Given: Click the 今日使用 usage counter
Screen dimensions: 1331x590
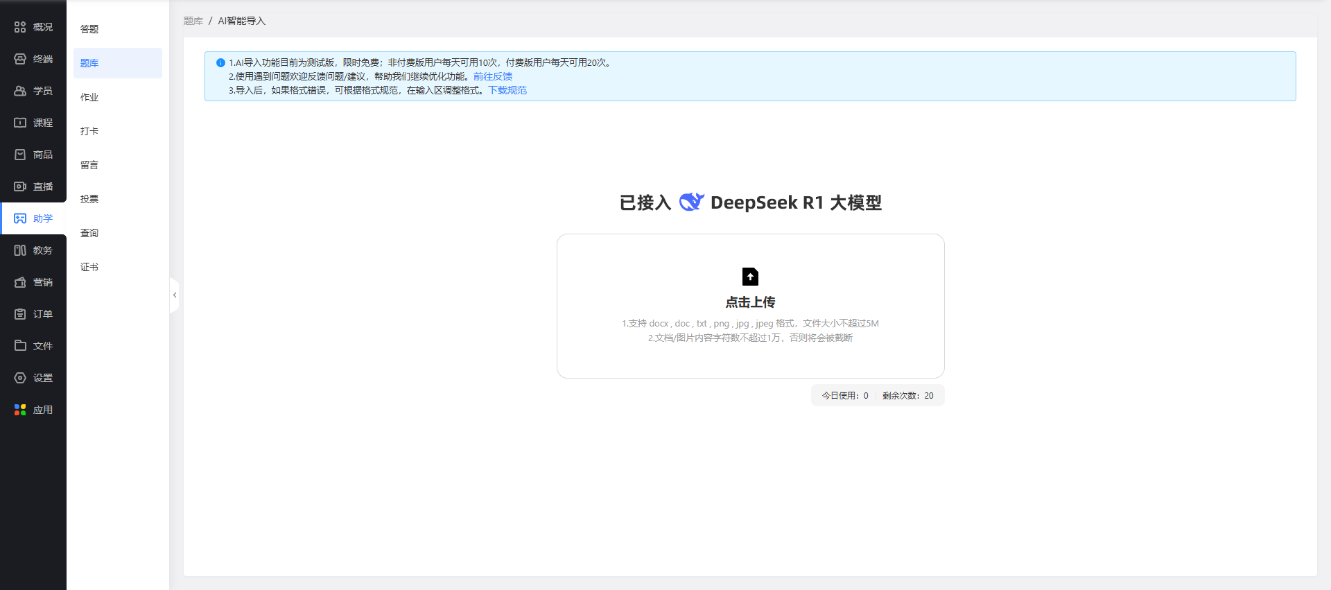Looking at the screenshot, I should (x=845, y=396).
